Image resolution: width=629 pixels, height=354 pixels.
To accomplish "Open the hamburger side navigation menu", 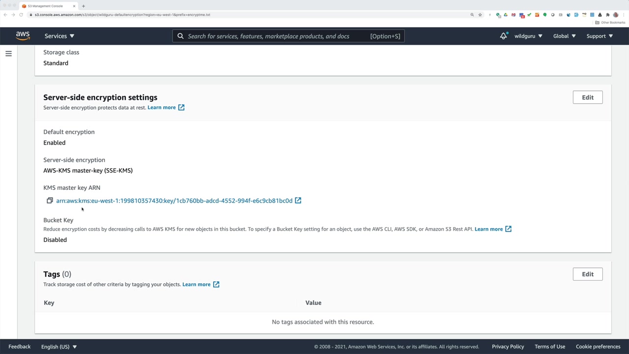I will point(8,54).
